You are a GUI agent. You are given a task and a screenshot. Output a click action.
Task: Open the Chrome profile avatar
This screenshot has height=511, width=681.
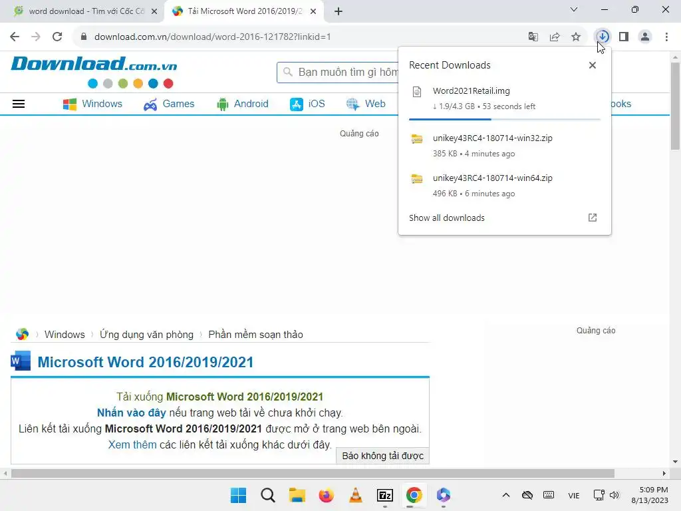645,37
